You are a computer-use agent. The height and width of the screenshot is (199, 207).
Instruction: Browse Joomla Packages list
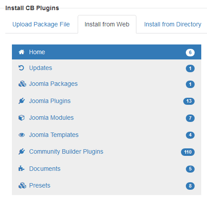pyautogui.click(x=106, y=84)
